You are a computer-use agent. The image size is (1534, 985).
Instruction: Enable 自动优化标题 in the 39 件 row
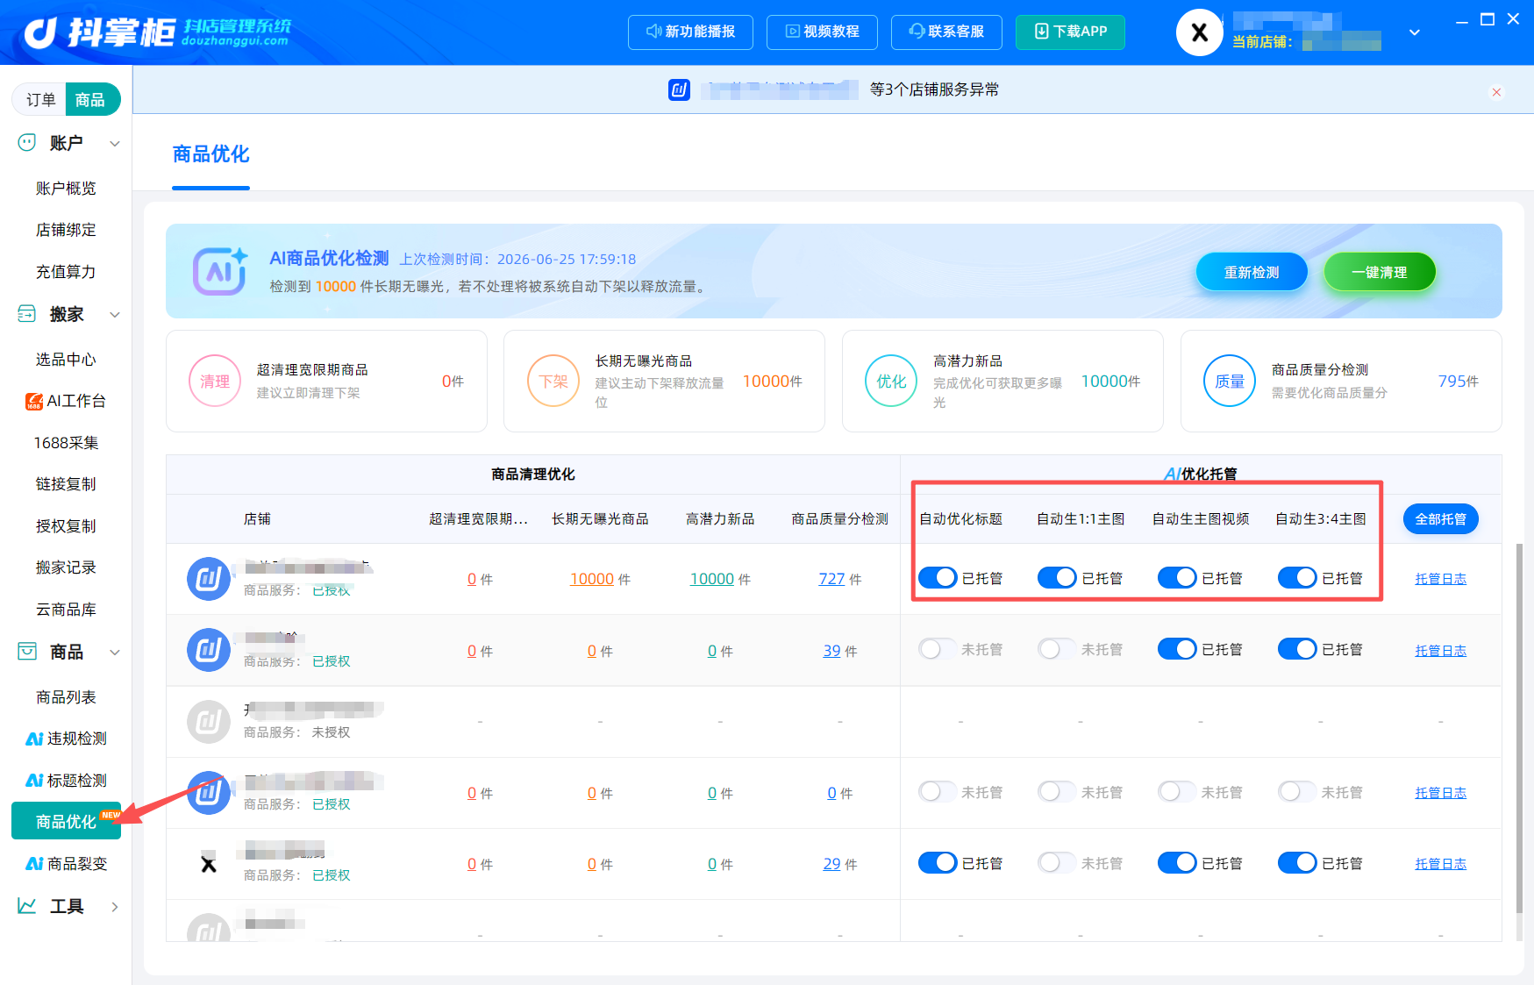click(x=938, y=649)
